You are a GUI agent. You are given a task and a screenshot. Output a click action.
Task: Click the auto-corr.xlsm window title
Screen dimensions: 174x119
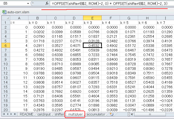(x=18, y=12)
